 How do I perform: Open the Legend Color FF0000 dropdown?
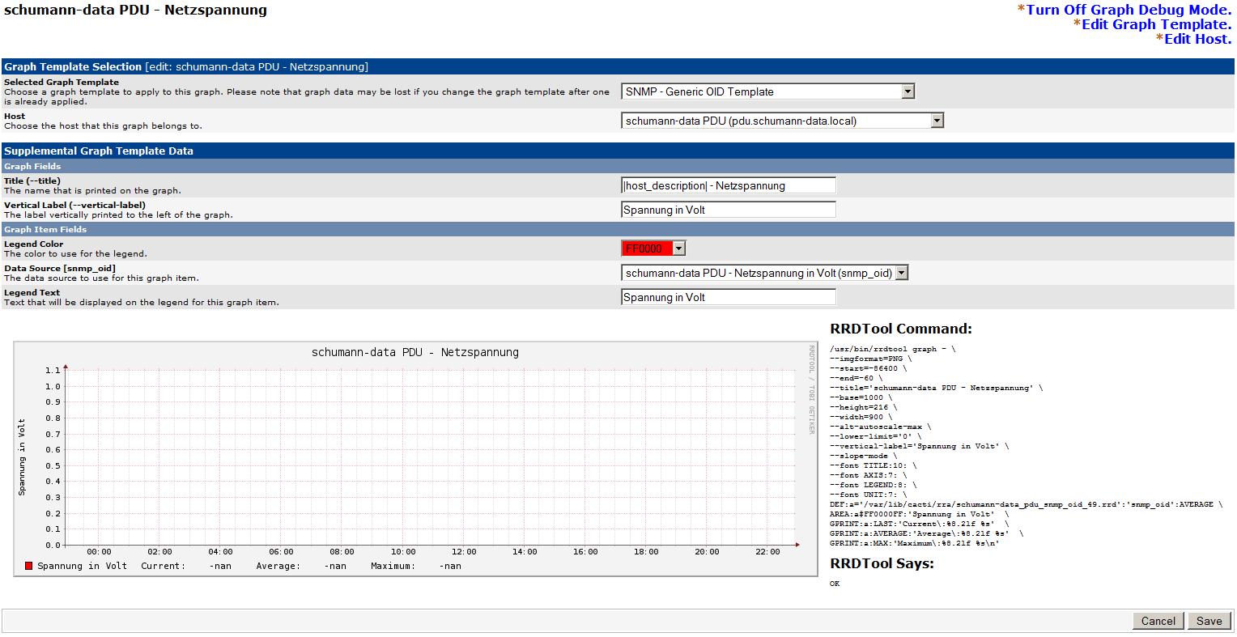pyautogui.click(x=654, y=248)
